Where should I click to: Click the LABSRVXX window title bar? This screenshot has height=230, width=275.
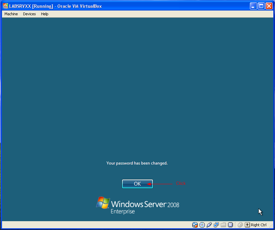(x=136, y=6)
